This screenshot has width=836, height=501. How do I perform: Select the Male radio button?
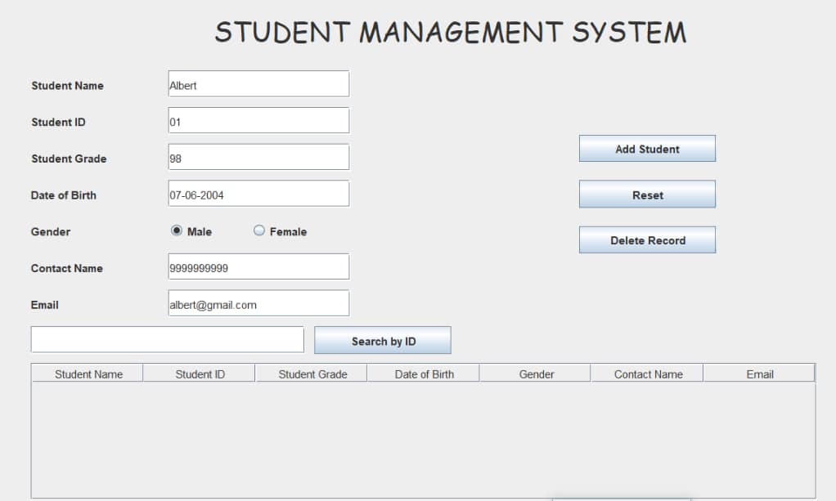(177, 231)
